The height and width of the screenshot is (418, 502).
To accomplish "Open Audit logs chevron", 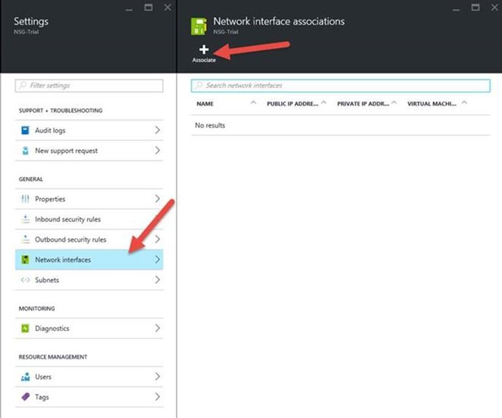I will click(157, 130).
